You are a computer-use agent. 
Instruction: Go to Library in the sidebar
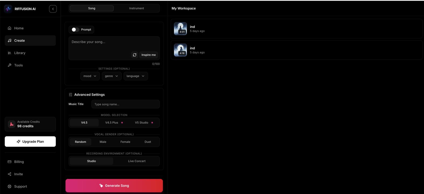pyautogui.click(x=20, y=53)
